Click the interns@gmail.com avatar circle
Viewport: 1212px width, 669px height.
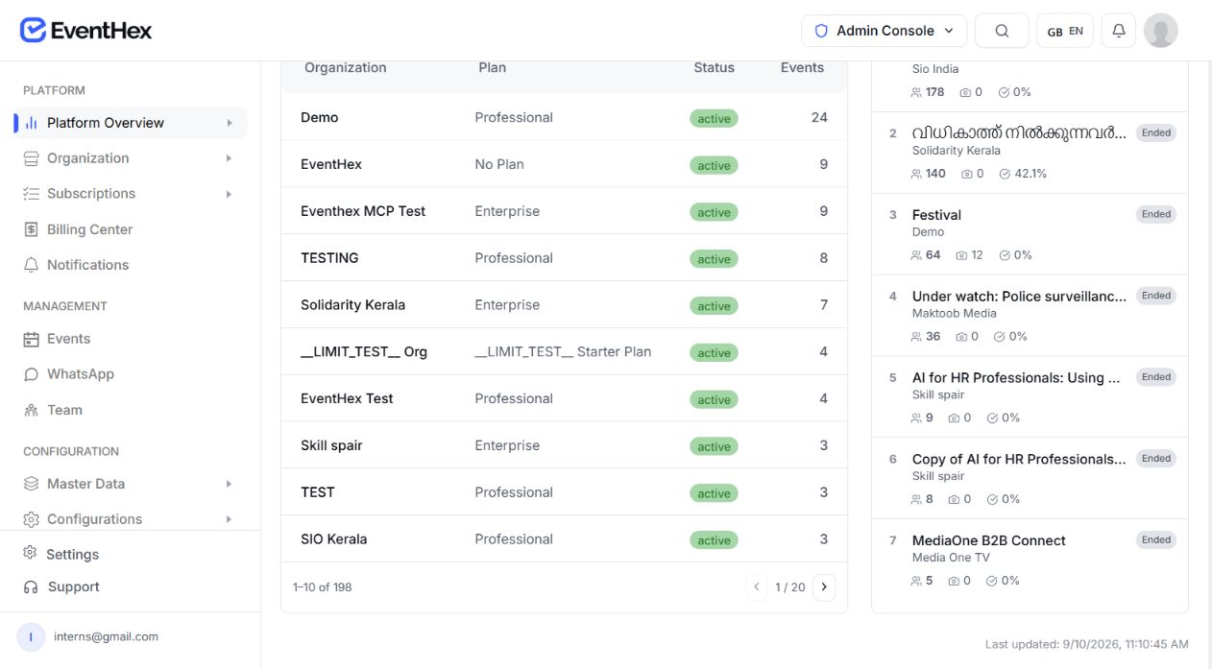click(x=31, y=636)
